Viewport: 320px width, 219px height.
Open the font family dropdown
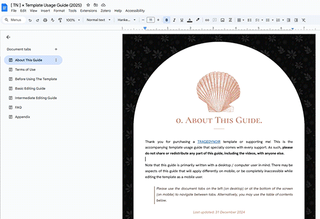[x=127, y=20]
